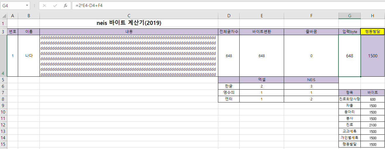Click the NEIS value 3 for 한글
385x149 pixels.
coord(311,86)
